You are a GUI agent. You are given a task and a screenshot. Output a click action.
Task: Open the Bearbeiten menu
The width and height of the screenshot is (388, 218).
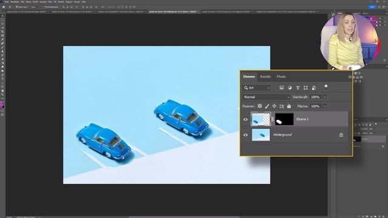click(15, 2)
